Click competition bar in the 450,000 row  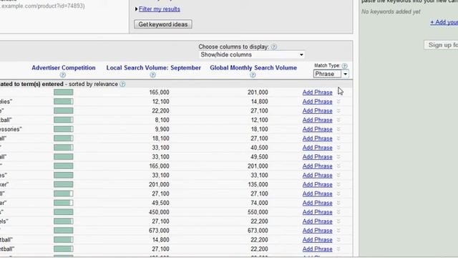64,212
